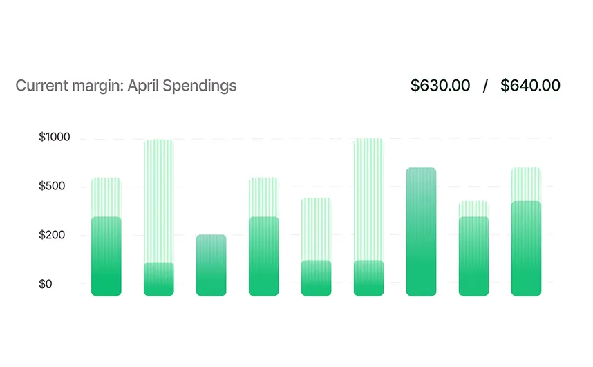This screenshot has height=367, width=593.
Task: Click the $0 axis label
Action: click(47, 284)
